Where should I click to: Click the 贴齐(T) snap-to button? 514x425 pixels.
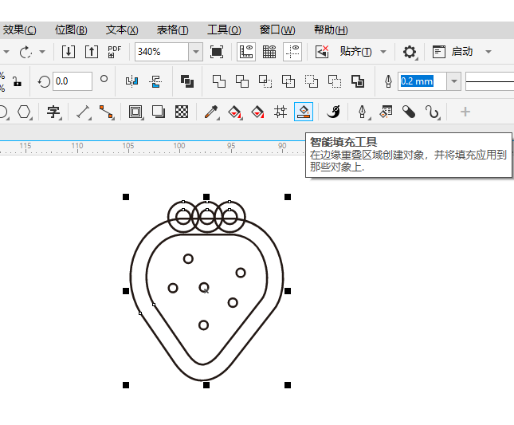(355, 52)
